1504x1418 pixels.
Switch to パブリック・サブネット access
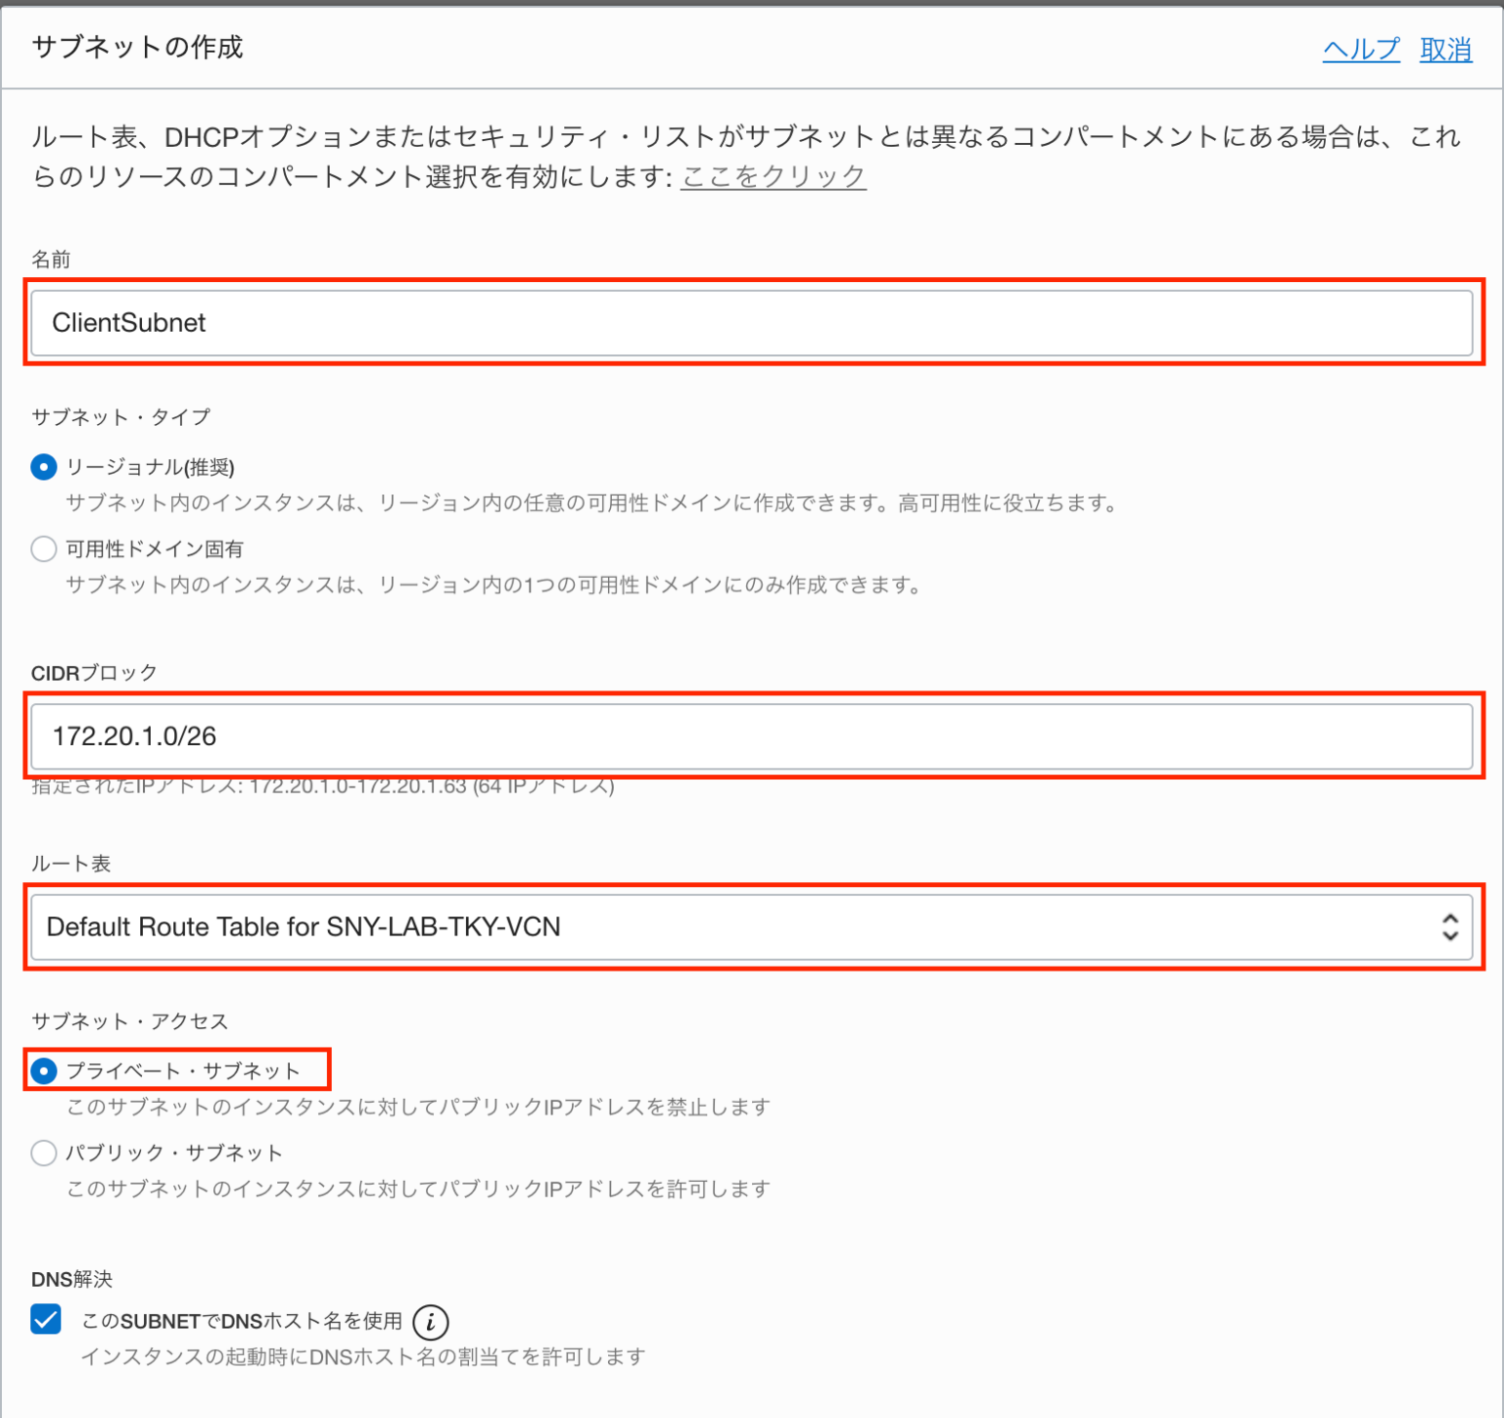43,1153
